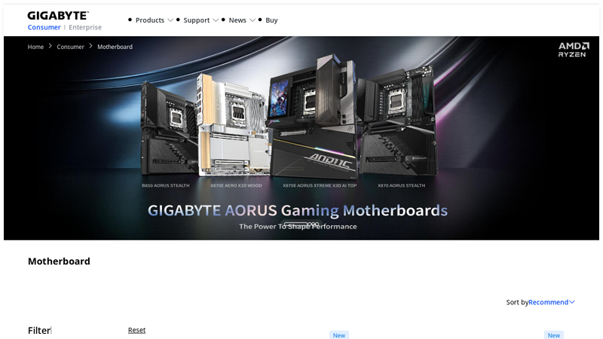The width and height of the screenshot is (603, 339).
Task: Click the GIGABYTE logo
Action: (x=58, y=15)
